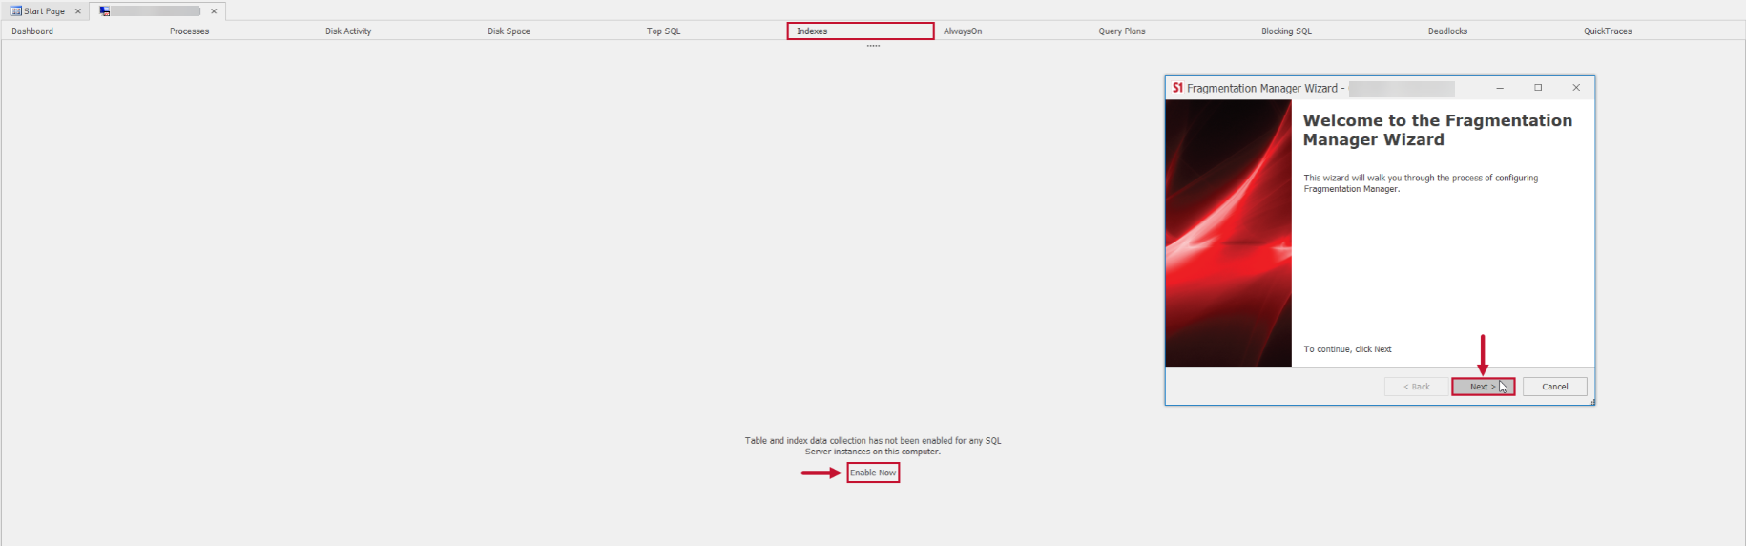The height and width of the screenshot is (546, 1746).
Task: Click the wizard's red banner image
Action: point(1228,233)
